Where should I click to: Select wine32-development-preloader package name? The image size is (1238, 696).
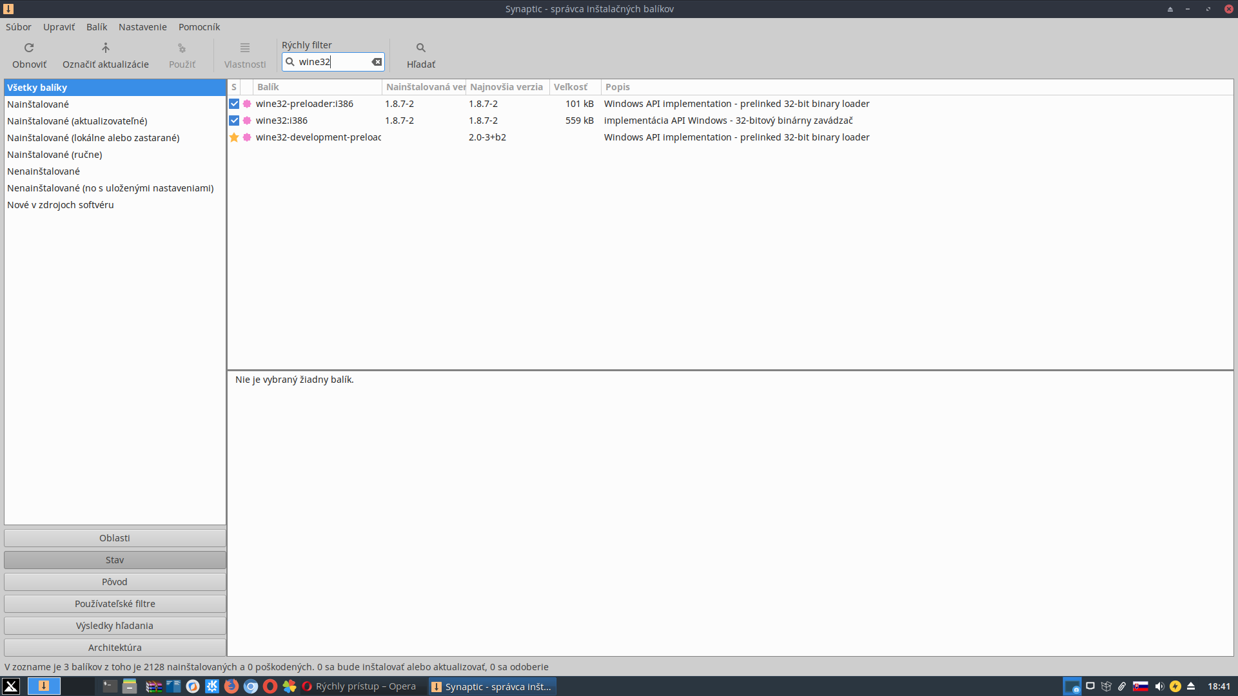click(319, 137)
